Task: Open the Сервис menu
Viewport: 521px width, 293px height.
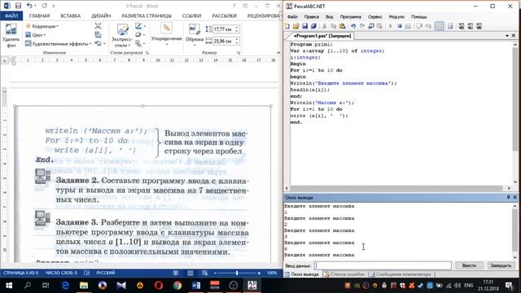Action: [x=375, y=16]
